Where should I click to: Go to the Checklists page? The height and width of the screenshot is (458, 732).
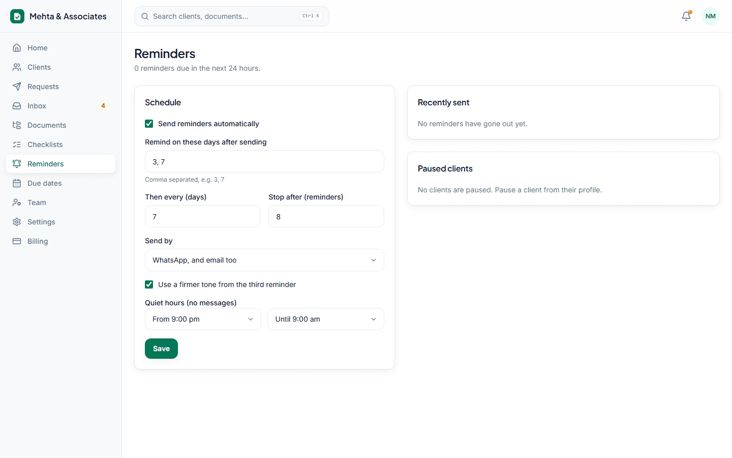[x=60, y=145]
